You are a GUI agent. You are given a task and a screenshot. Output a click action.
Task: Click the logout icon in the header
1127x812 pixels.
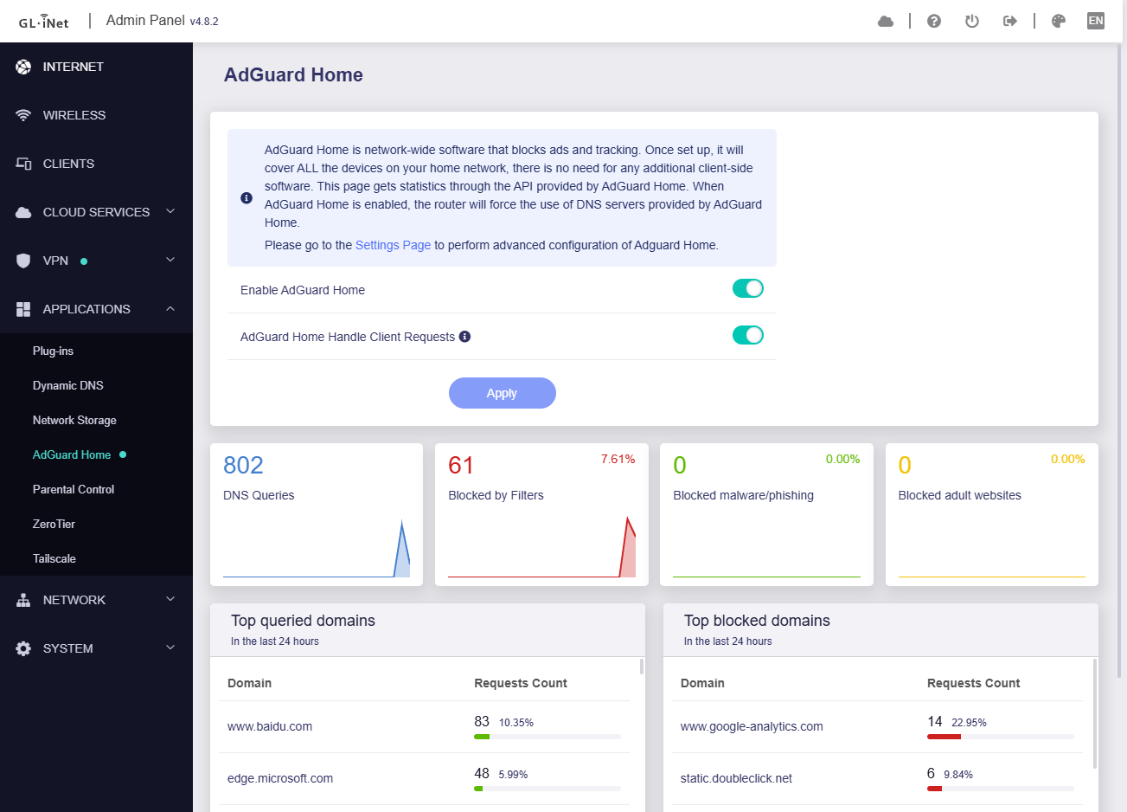coord(1009,21)
